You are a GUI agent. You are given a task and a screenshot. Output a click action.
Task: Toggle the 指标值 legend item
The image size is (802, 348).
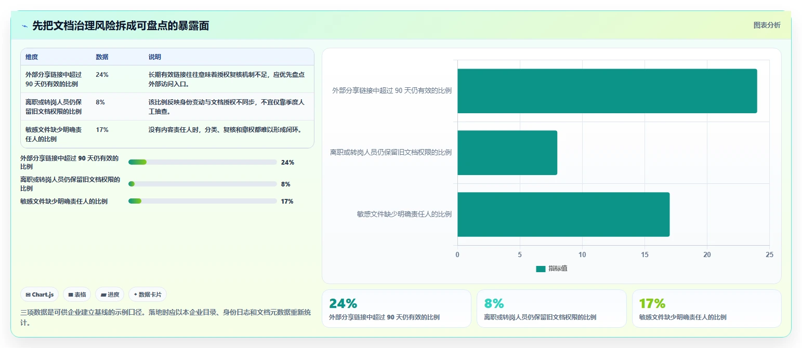(551, 269)
